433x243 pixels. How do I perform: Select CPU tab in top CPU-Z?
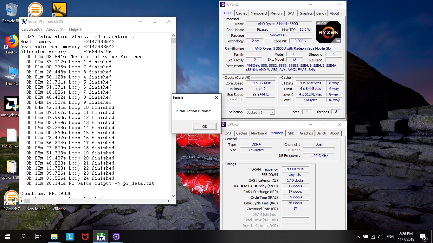[x=228, y=13]
